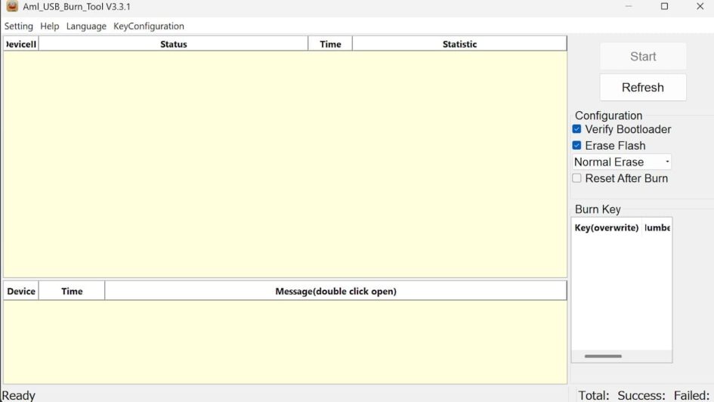Image resolution: width=714 pixels, height=402 pixels.
Task: Click the Message(double click open) column header
Action: coord(335,292)
